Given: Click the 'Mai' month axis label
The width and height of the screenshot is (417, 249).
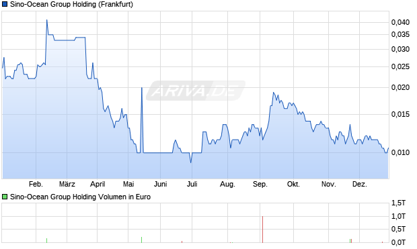Looking at the screenshot, I should click(128, 184).
